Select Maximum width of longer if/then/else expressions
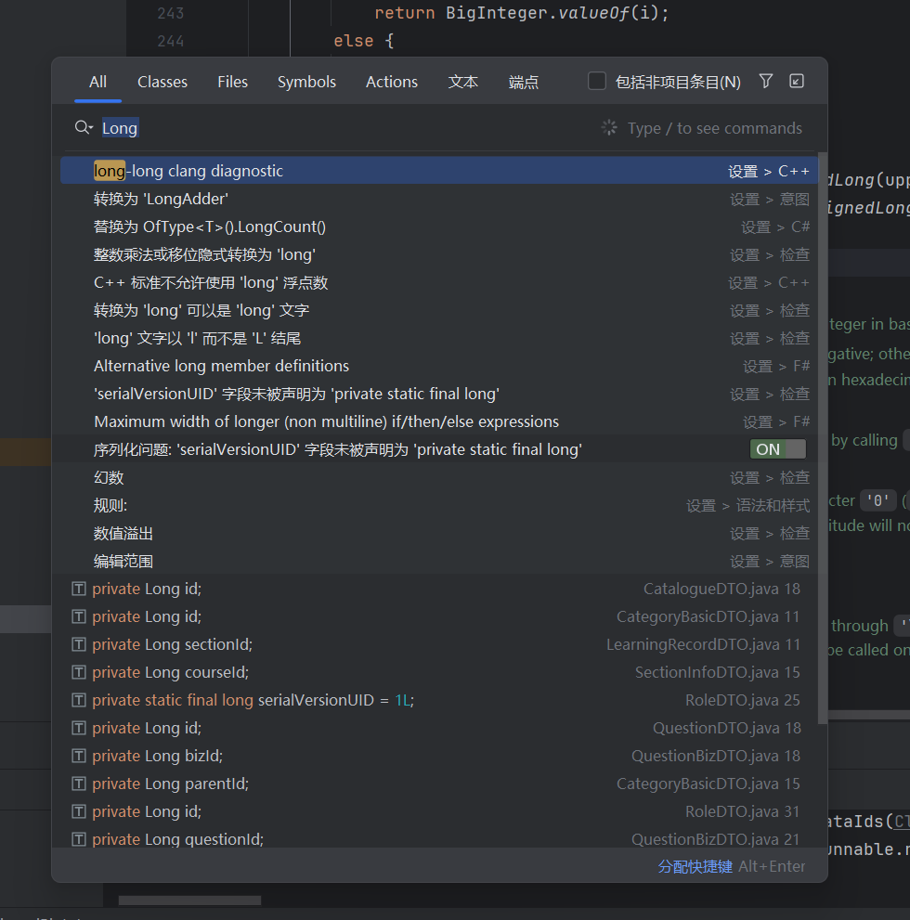 (439, 421)
